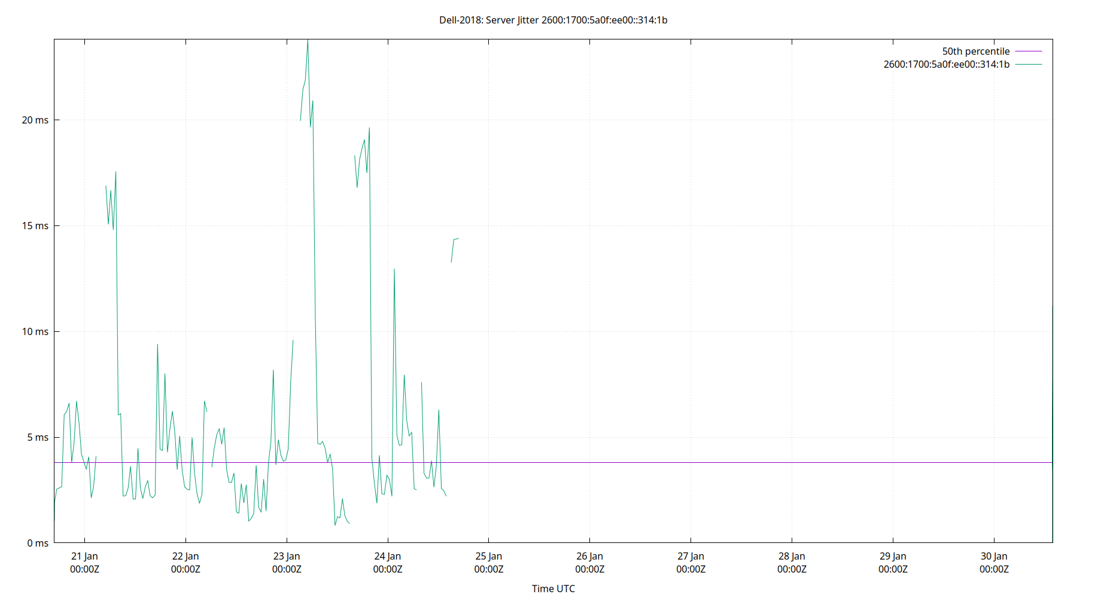1107x598 pixels.
Task: Click the tallest jitter spike near 23 Jan
Action: pyautogui.click(x=309, y=42)
